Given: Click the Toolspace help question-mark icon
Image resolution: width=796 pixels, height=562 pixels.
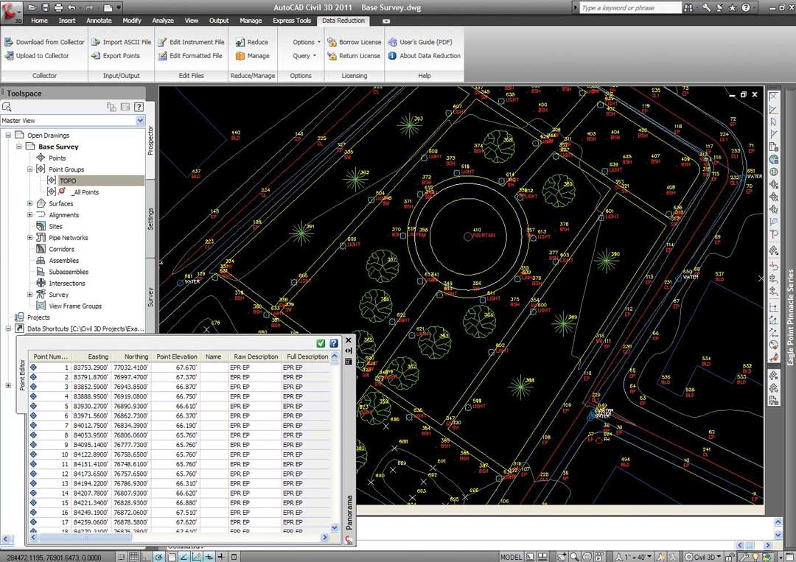Looking at the screenshot, I should (138, 107).
